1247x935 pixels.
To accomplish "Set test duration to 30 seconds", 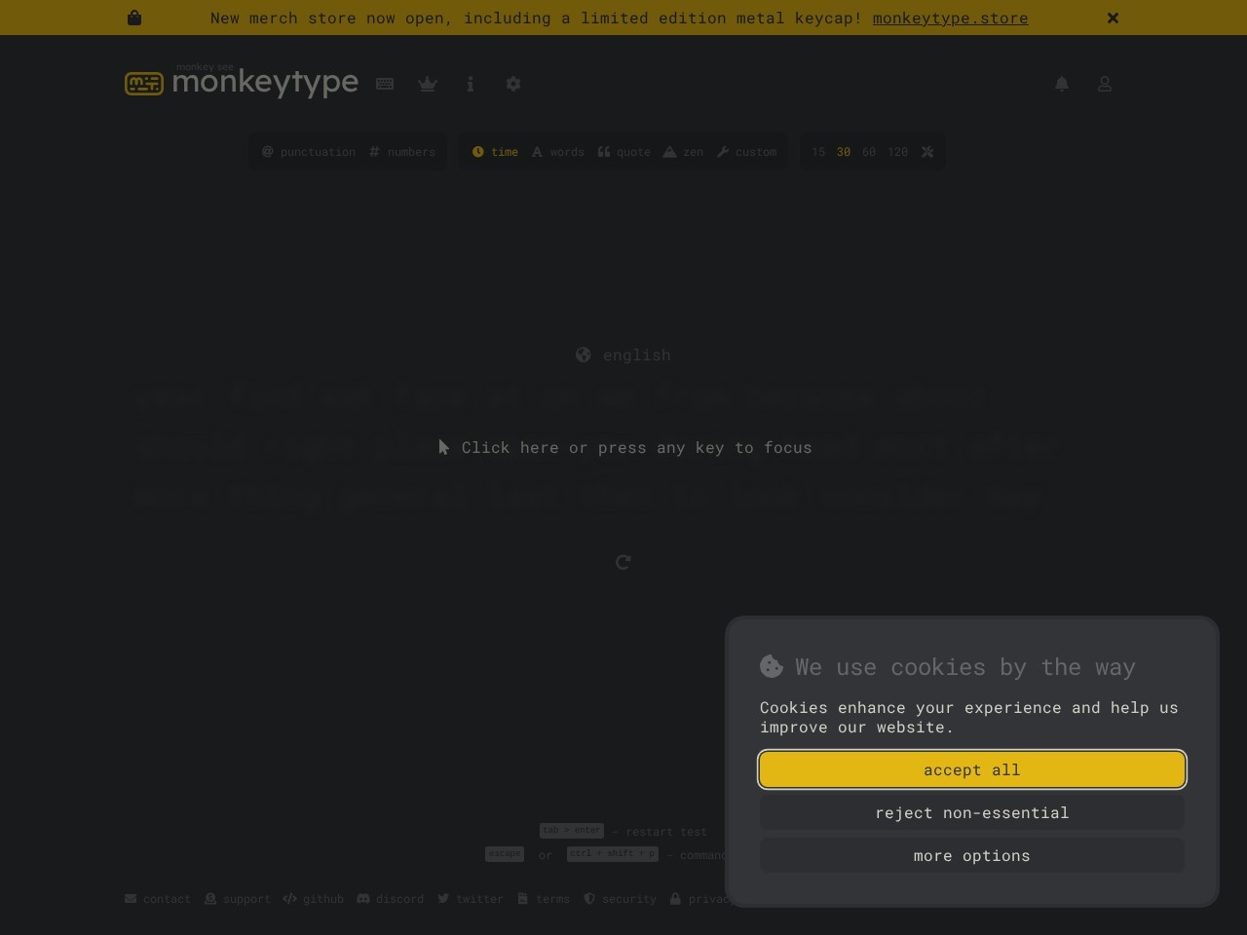I will click(x=844, y=152).
